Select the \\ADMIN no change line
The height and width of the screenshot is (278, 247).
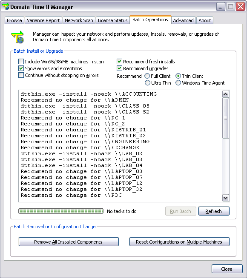[x=75, y=100]
